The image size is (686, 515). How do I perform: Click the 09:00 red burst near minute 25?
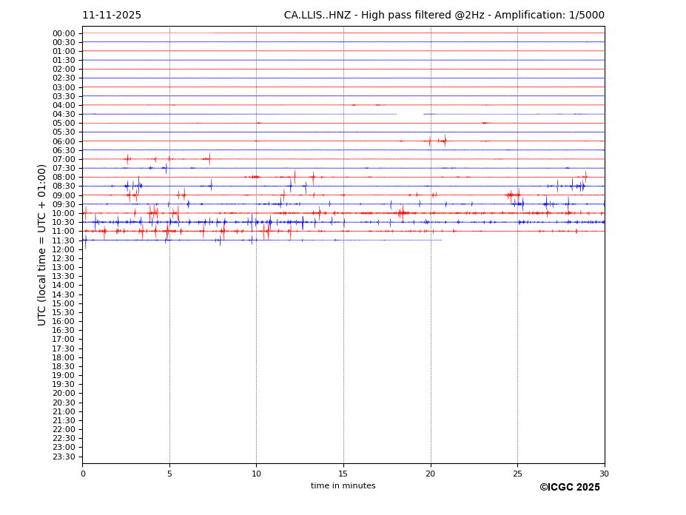[x=512, y=195]
